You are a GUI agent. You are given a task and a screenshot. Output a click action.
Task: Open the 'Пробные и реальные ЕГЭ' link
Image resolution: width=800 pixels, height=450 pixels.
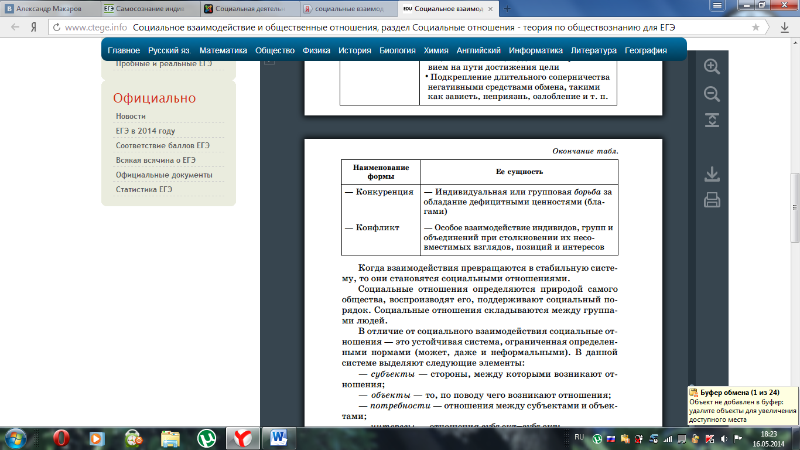pos(164,63)
